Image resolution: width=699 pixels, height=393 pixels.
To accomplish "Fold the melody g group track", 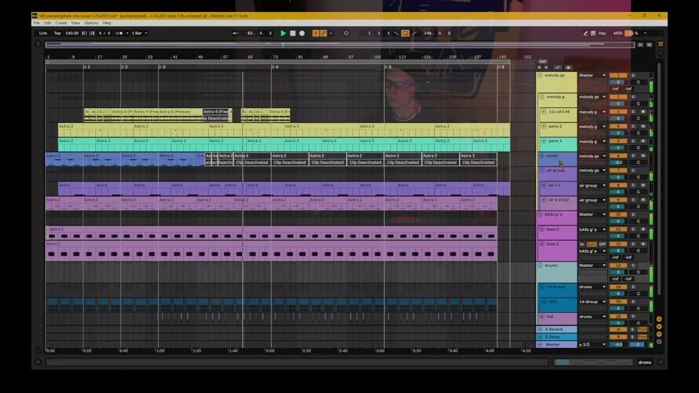I will point(542,97).
